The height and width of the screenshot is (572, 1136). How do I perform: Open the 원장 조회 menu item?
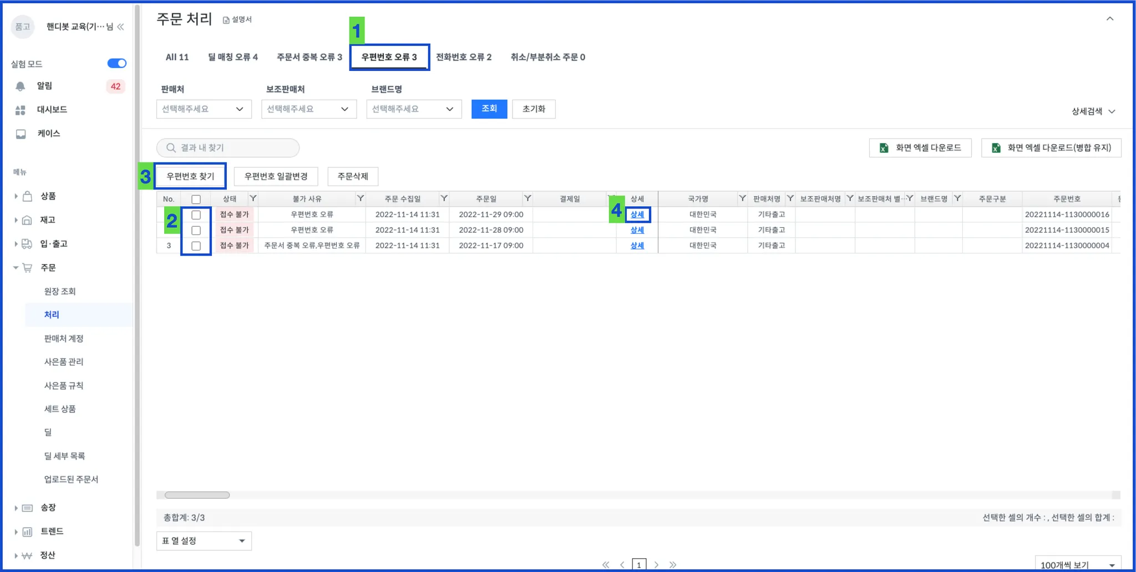tap(60, 292)
